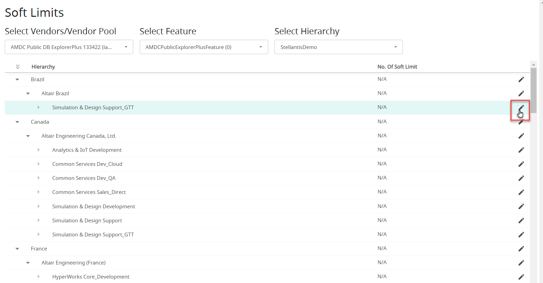The image size is (543, 283).
Task: Edit HyperWorks Core_Development soft limit
Action: tap(521, 277)
